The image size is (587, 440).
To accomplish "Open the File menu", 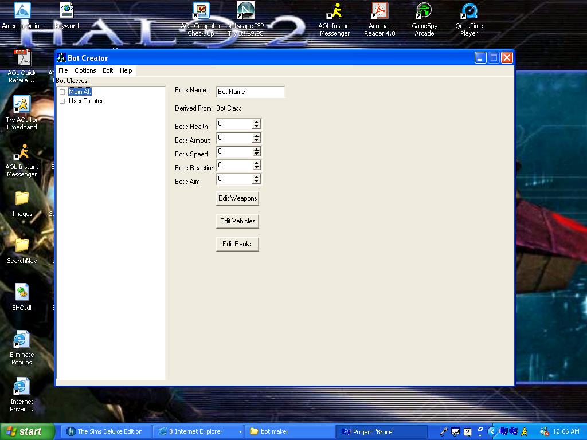I will click(x=63, y=70).
